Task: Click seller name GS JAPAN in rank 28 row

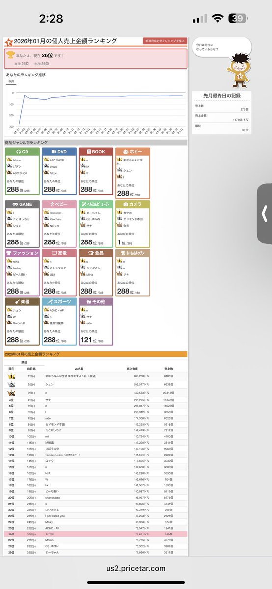Action: 53,546
